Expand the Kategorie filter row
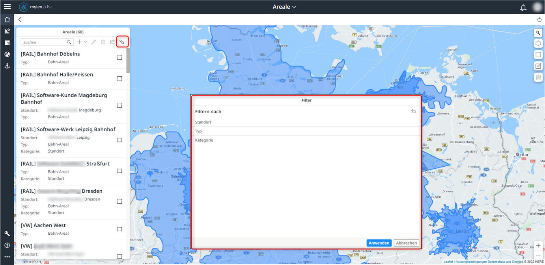This screenshot has height=265, width=545. point(306,140)
